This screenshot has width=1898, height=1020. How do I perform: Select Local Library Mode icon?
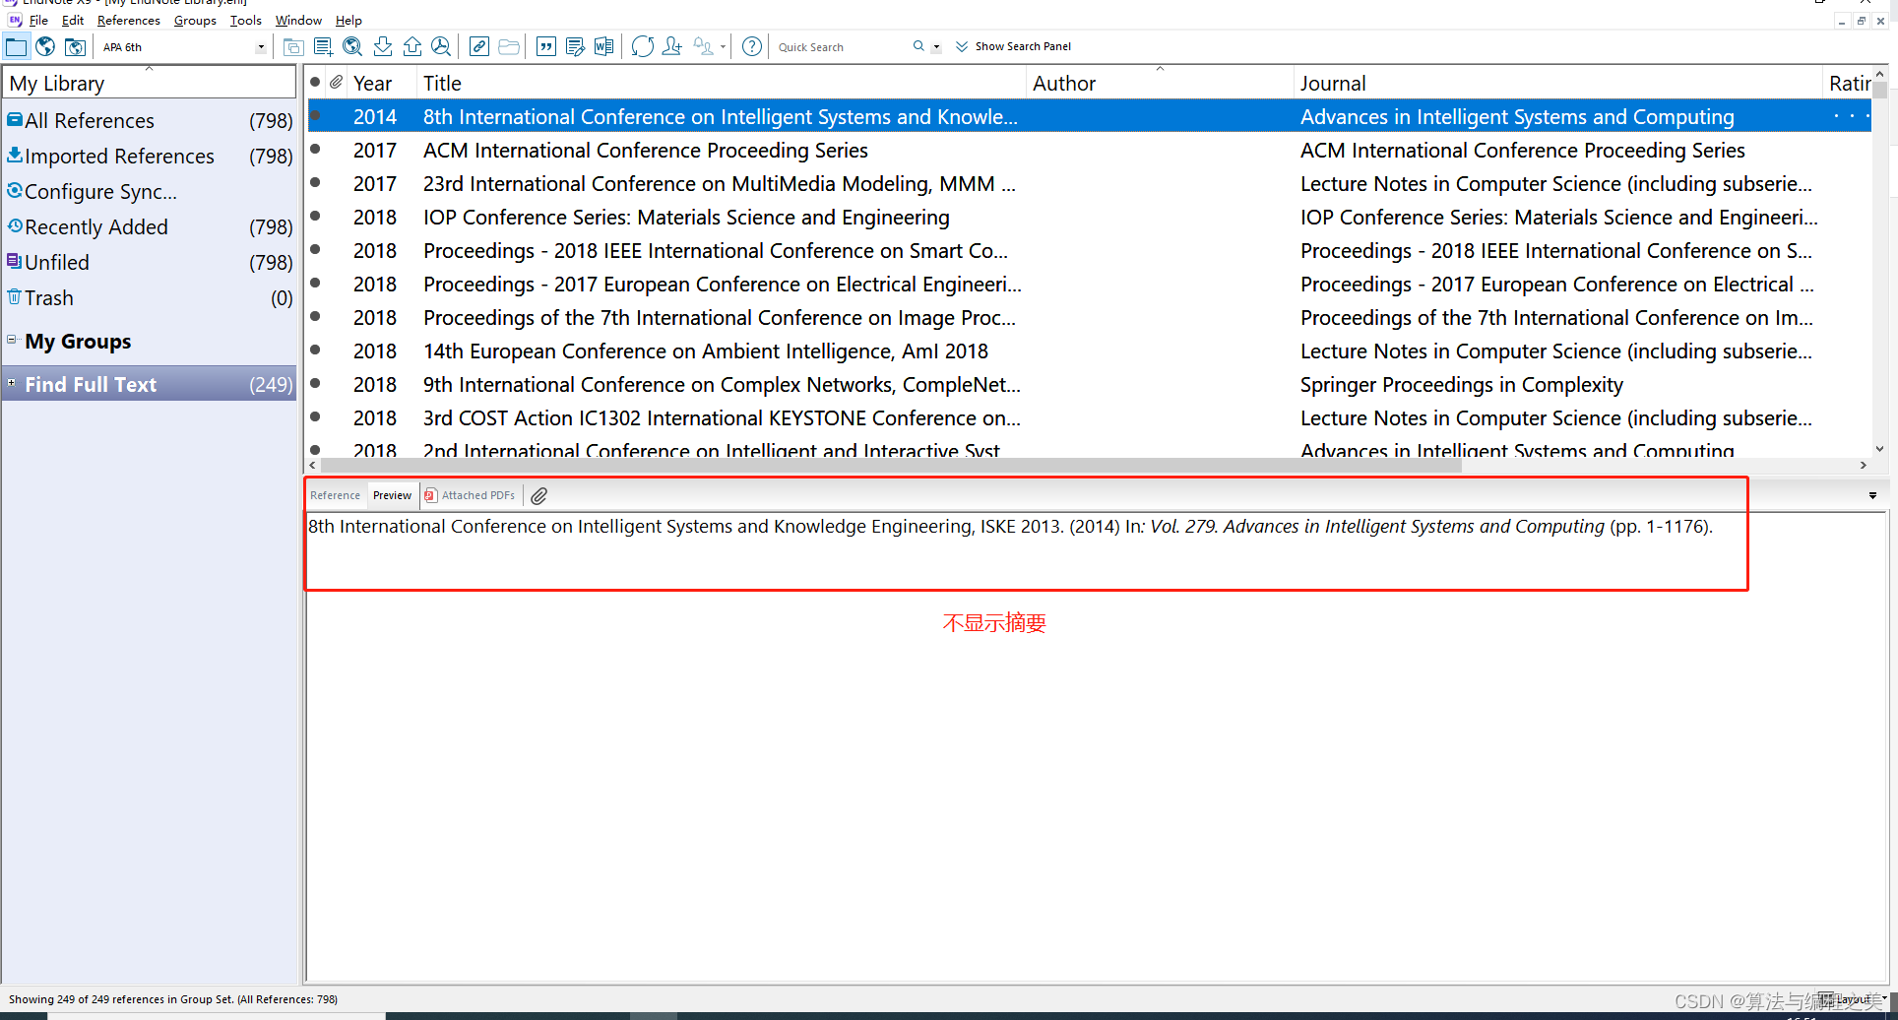point(16,46)
